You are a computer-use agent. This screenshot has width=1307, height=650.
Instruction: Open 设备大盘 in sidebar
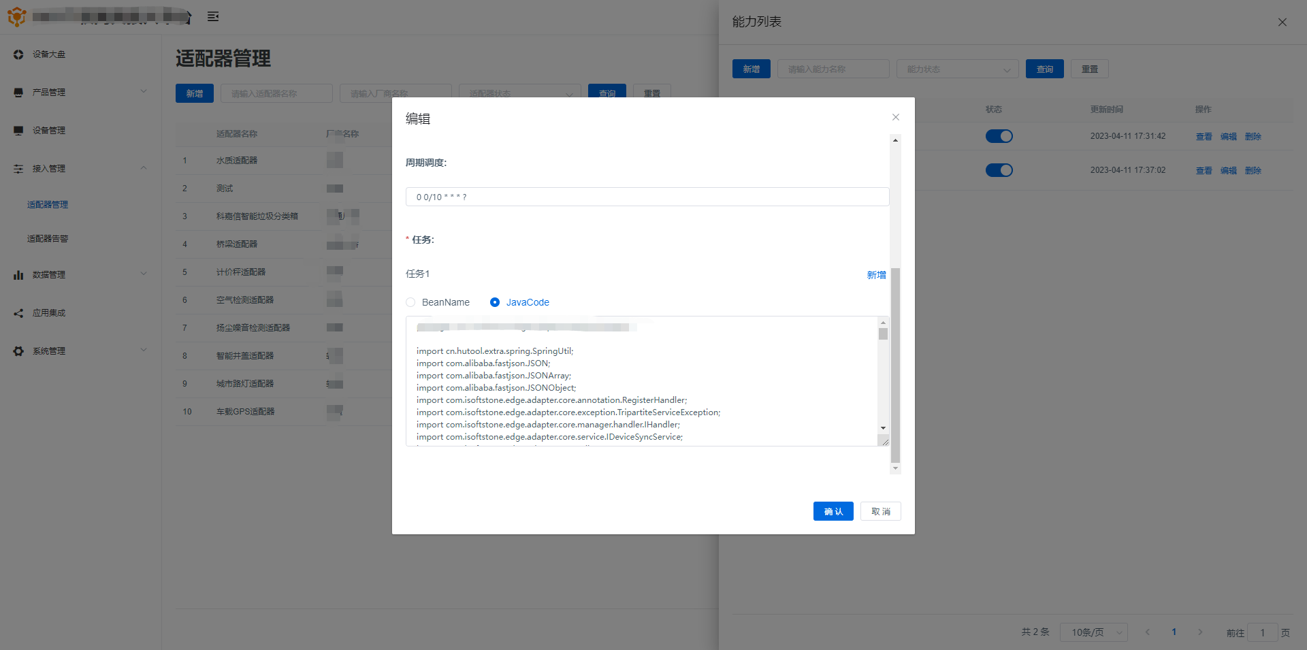tap(49, 54)
